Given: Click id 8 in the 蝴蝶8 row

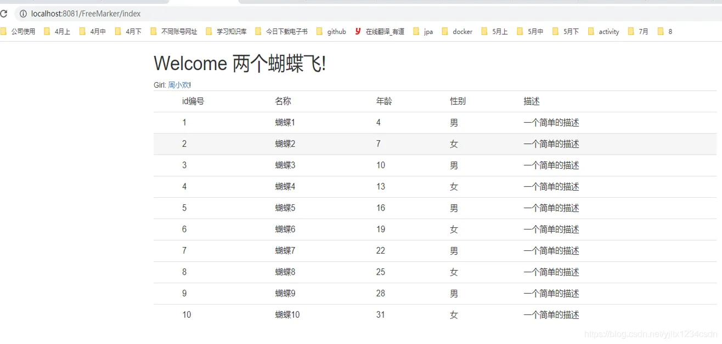Looking at the screenshot, I should (184, 272).
